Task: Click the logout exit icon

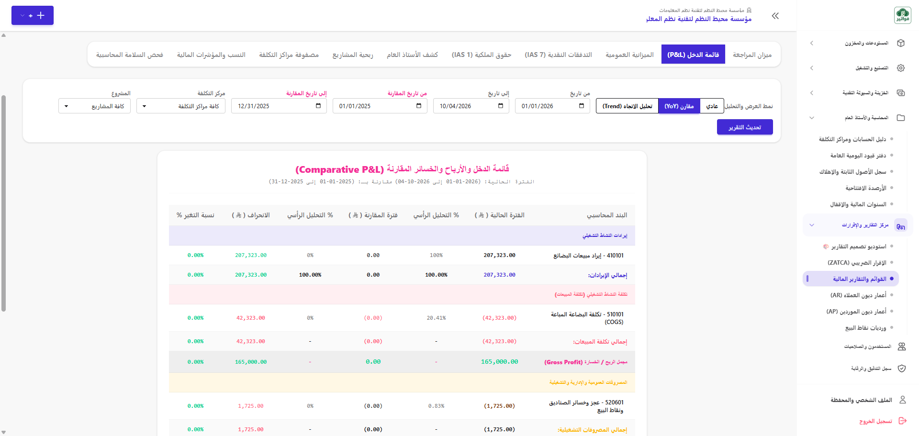Action: click(903, 421)
